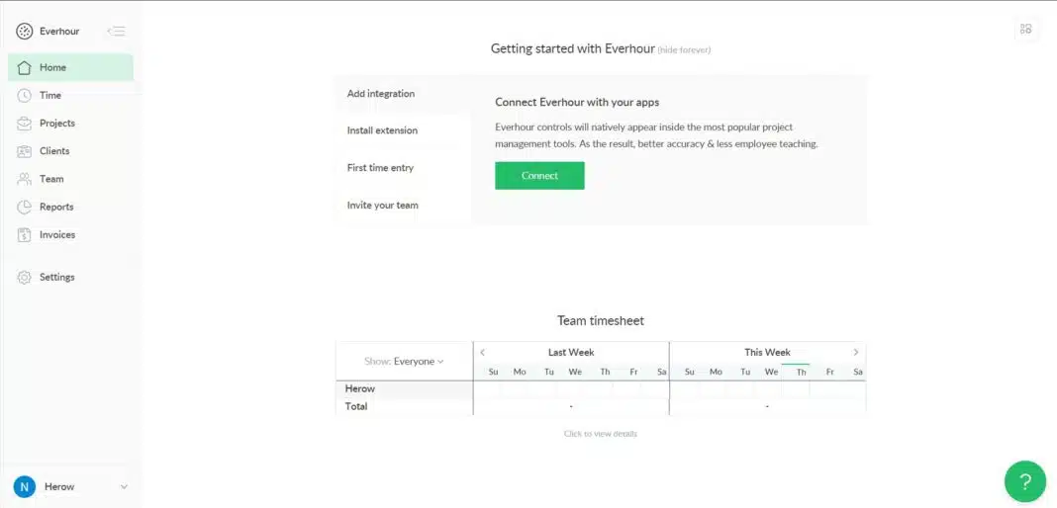Open Reports via the pie chart icon
The height and width of the screenshot is (508, 1057).
pyautogui.click(x=25, y=208)
